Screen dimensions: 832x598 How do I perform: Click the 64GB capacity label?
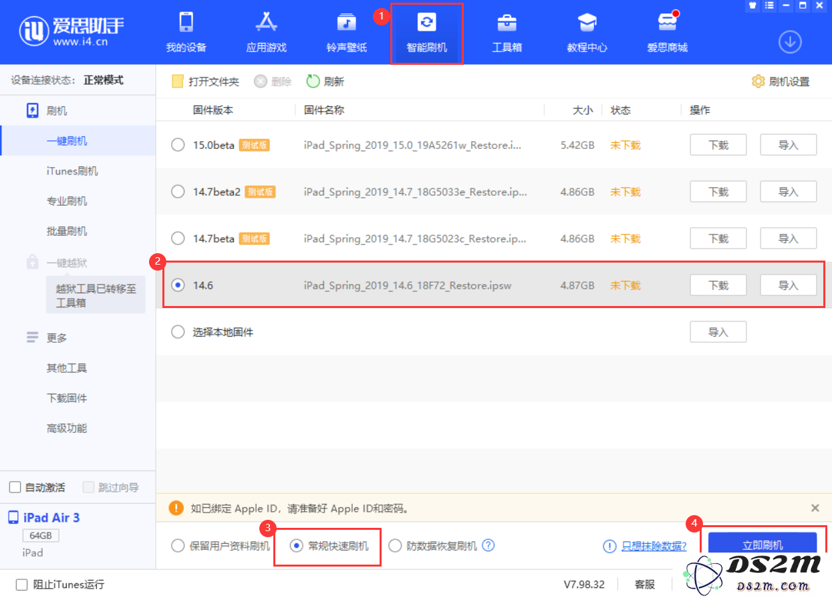[41, 536]
